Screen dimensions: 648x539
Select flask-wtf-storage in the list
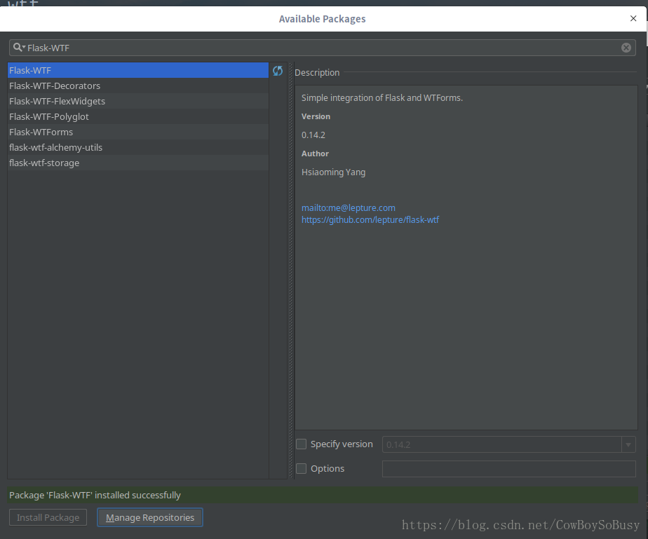[138, 163]
